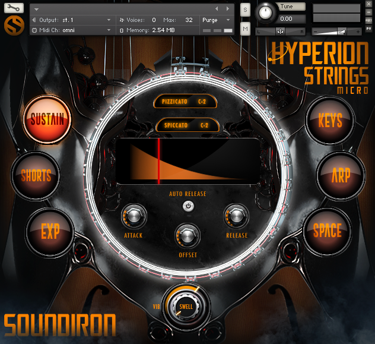The height and width of the screenshot is (344, 375).
Task: Click the pan slider center handle
Action: pyautogui.click(x=280, y=31)
